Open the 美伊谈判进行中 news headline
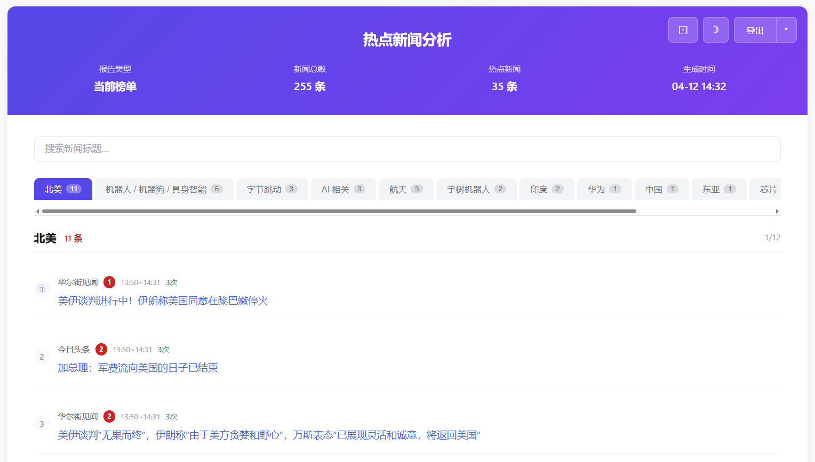This screenshot has height=462, width=815. 163,301
